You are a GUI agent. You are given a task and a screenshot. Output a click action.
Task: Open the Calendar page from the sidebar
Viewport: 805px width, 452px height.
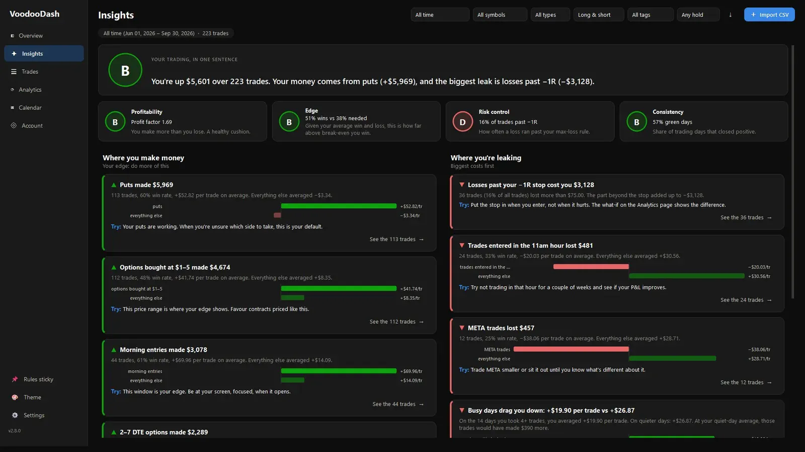(x=44, y=108)
